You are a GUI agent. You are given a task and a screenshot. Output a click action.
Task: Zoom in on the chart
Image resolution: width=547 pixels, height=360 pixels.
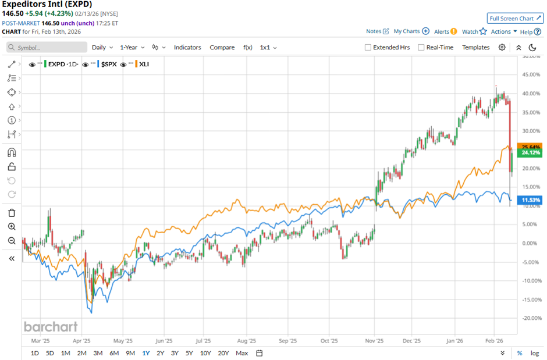[x=11, y=226]
